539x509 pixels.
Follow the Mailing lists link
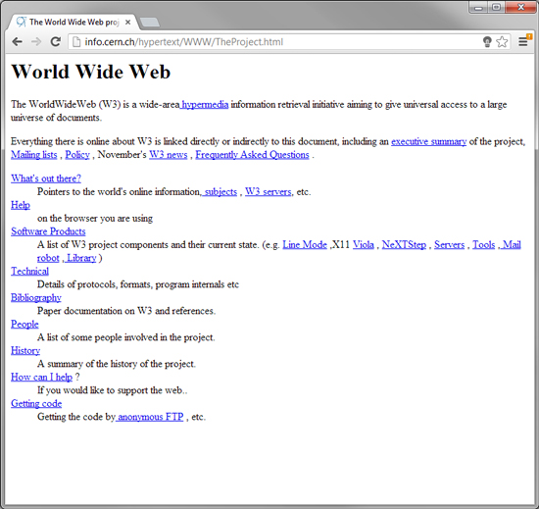[x=34, y=155]
